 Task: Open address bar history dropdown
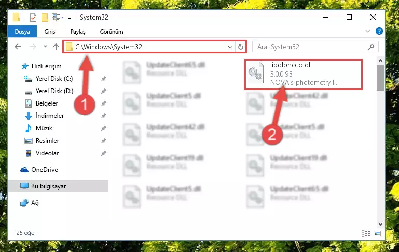[230, 47]
